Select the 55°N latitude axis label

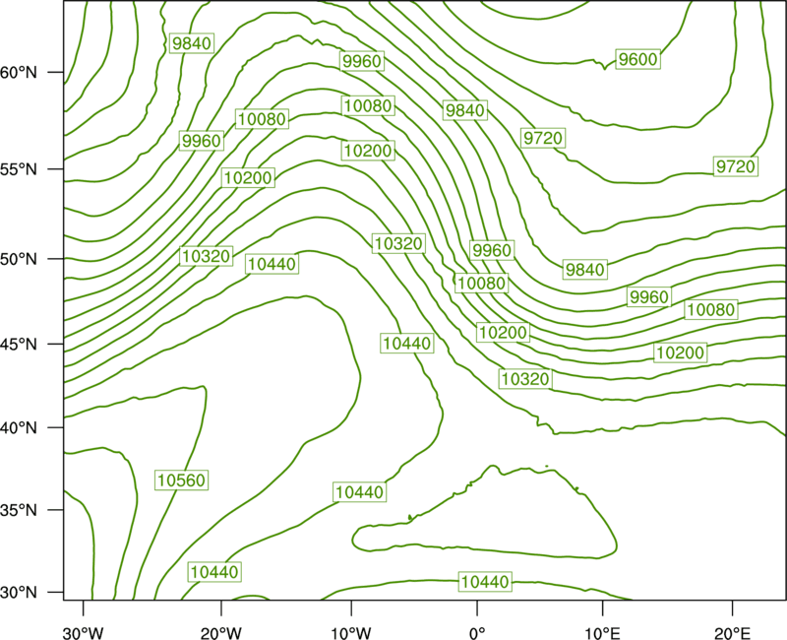(19, 169)
